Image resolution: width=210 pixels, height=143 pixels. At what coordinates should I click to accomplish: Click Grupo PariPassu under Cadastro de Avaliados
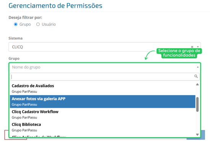(24, 92)
